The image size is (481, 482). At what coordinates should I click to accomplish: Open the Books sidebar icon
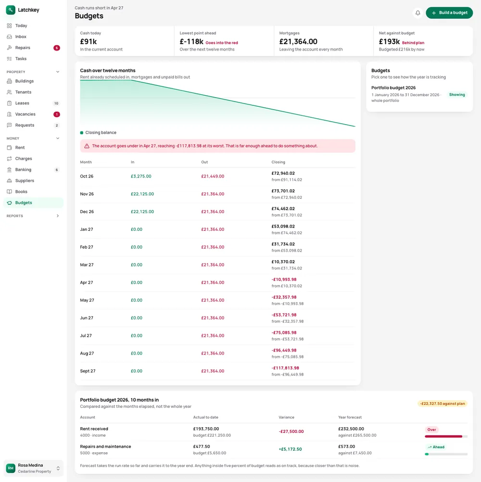point(10,192)
